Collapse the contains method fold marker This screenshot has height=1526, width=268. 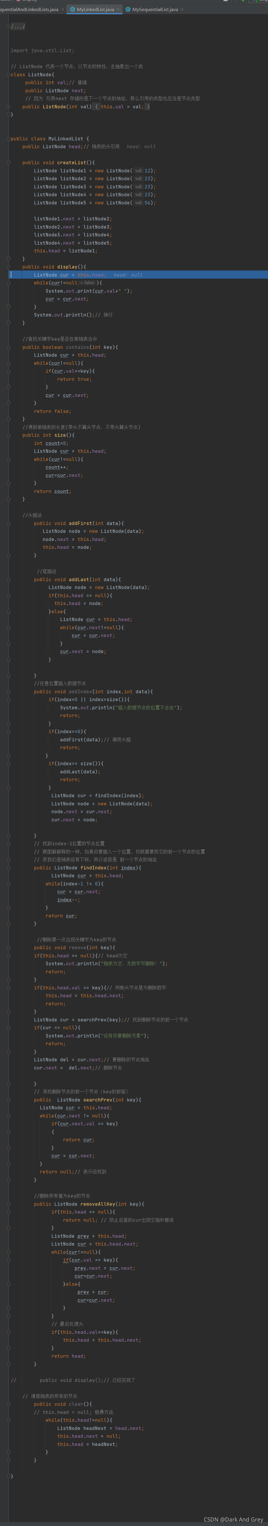pyautogui.click(x=9, y=347)
